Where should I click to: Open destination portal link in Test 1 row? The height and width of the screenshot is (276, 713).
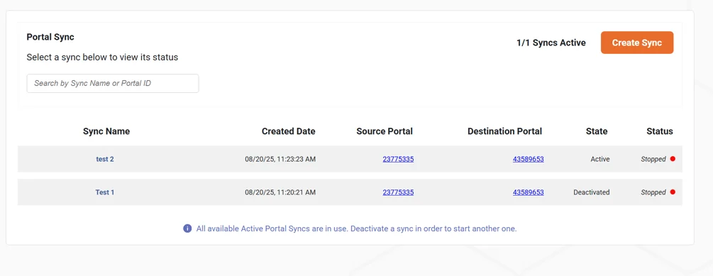point(529,192)
